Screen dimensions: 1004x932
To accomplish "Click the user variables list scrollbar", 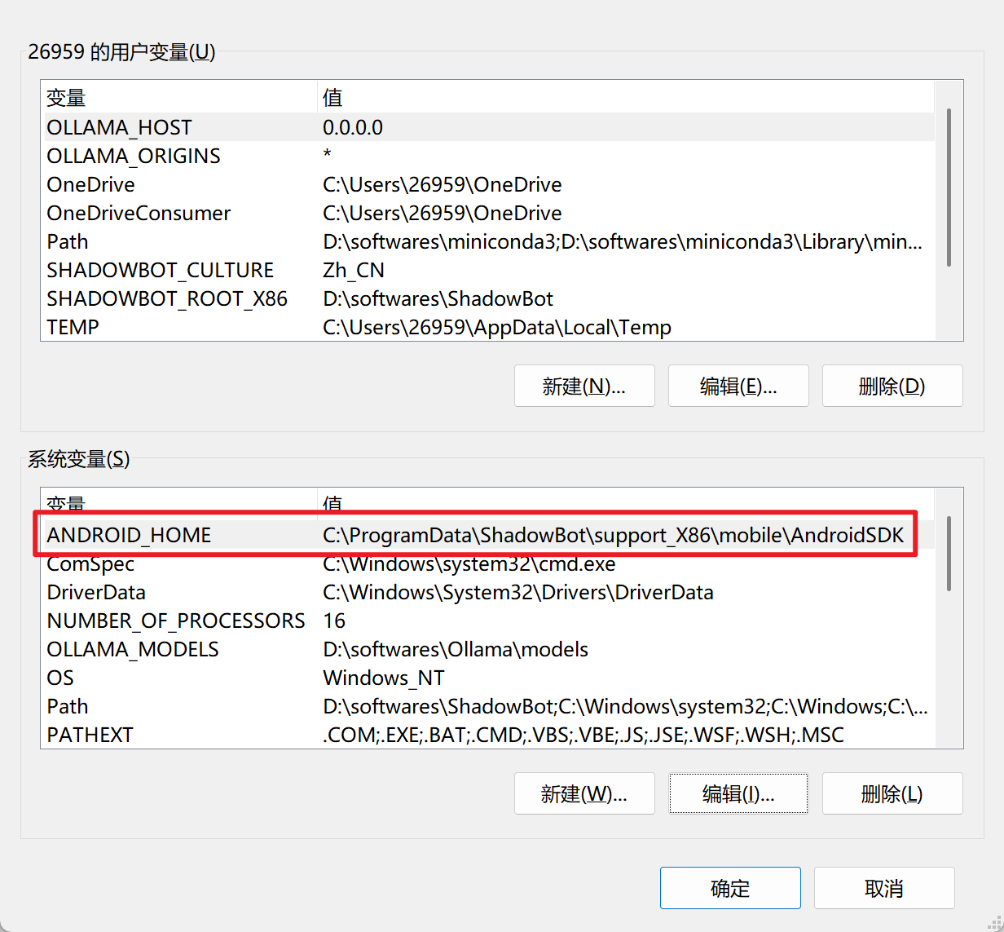I will 949,188.
